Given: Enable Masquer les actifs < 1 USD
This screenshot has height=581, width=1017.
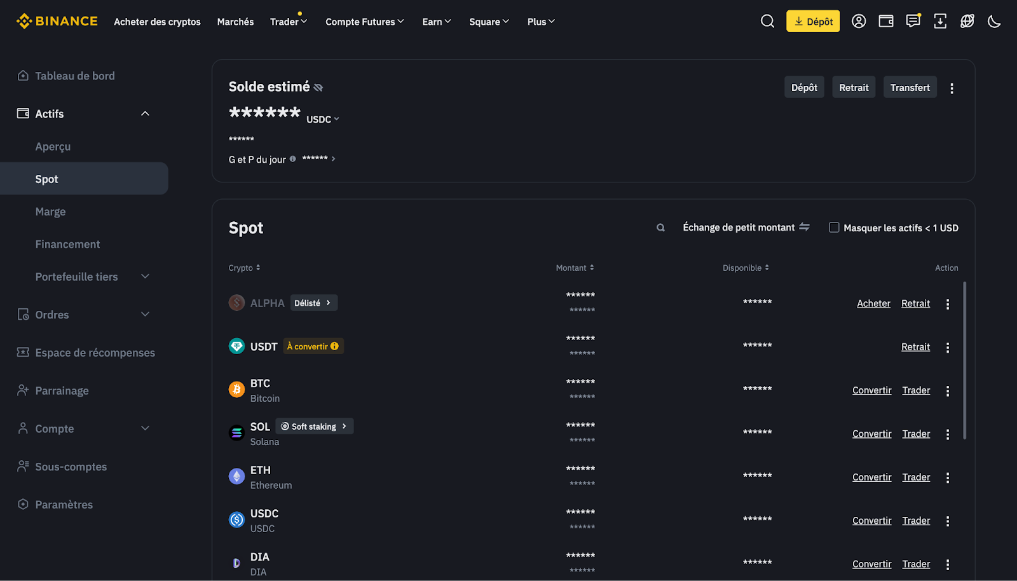Looking at the screenshot, I should (834, 227).
